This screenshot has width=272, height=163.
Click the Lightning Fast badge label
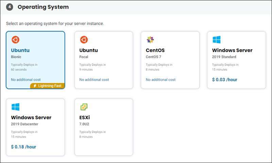click(x=50, y=86)
